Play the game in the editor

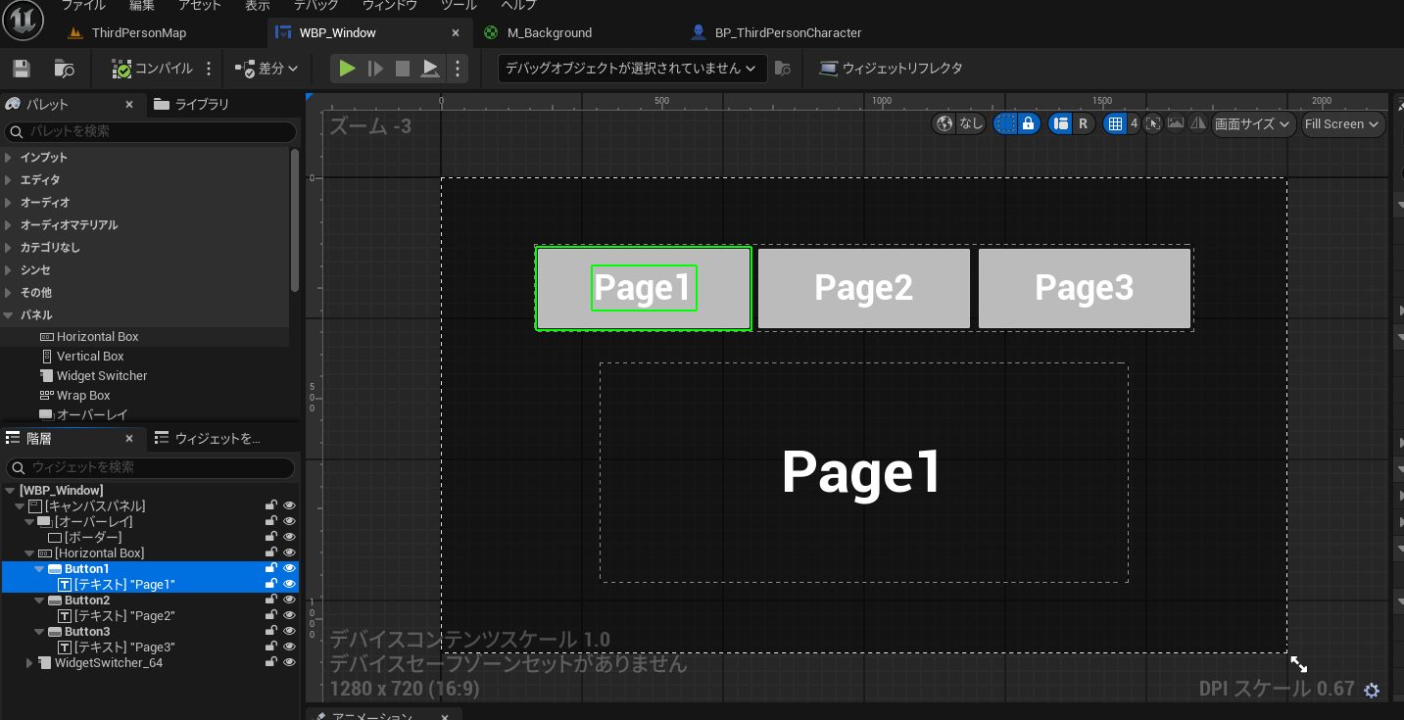pyautogui.click(x=347, y=69)
